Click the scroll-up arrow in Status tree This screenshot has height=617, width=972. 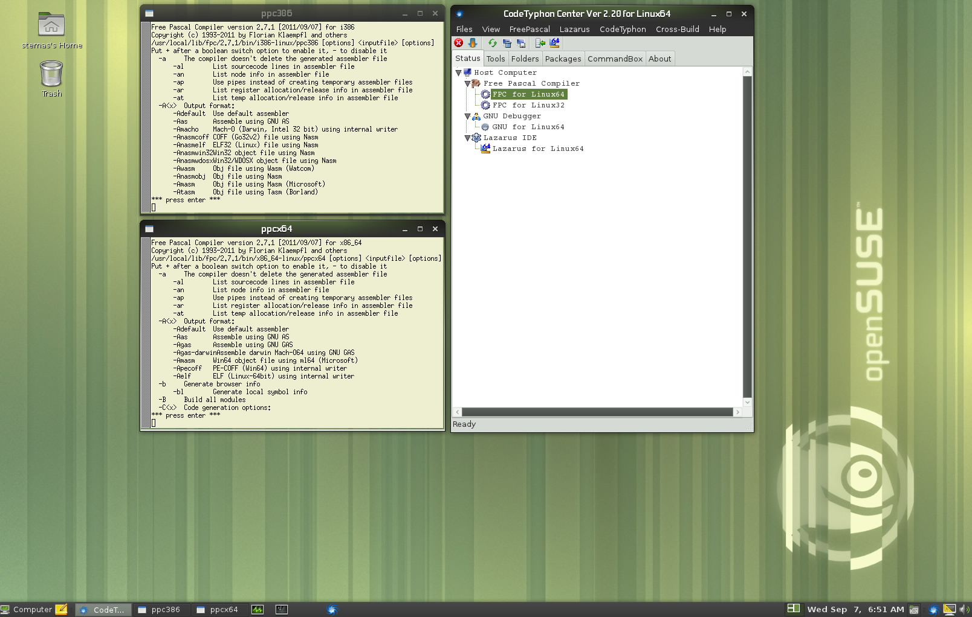pyautogui.click(x=747, y=71)
